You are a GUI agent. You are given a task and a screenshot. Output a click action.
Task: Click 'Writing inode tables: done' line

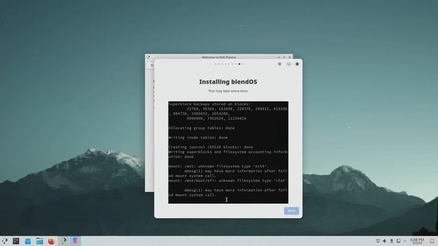click(198, 137)
